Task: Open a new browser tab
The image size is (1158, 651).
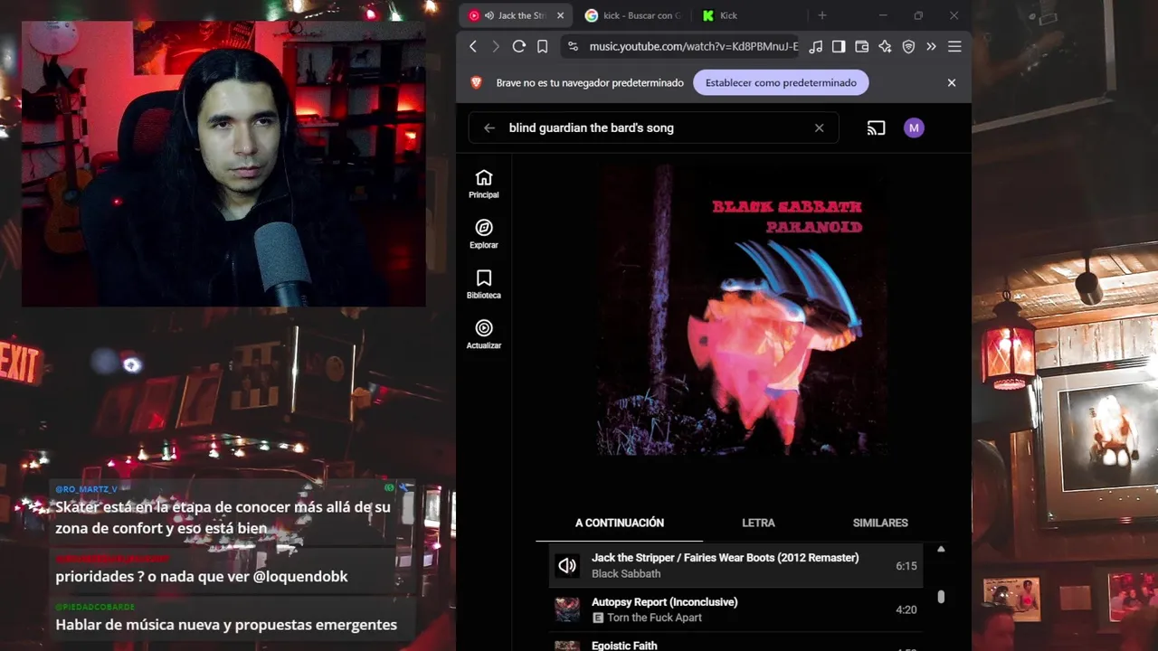Action: (x=822, y=15)
